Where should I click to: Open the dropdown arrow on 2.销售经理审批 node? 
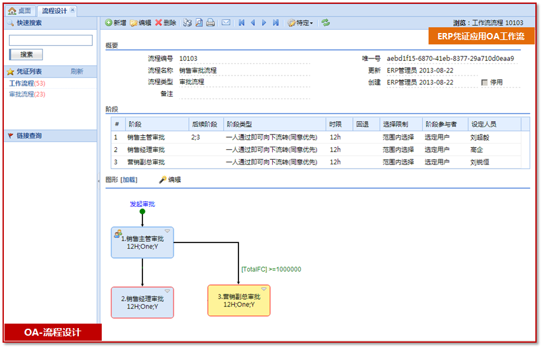[167, 291]
